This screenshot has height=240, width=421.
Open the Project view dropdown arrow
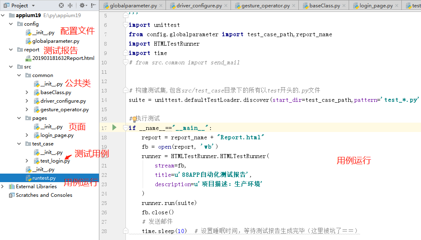[33, 6]
